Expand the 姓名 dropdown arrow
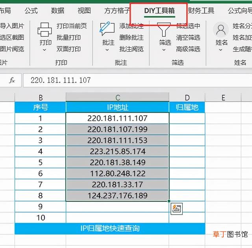Image resolution: width=252 pixels, height=248 pixels. click(221, 50)
